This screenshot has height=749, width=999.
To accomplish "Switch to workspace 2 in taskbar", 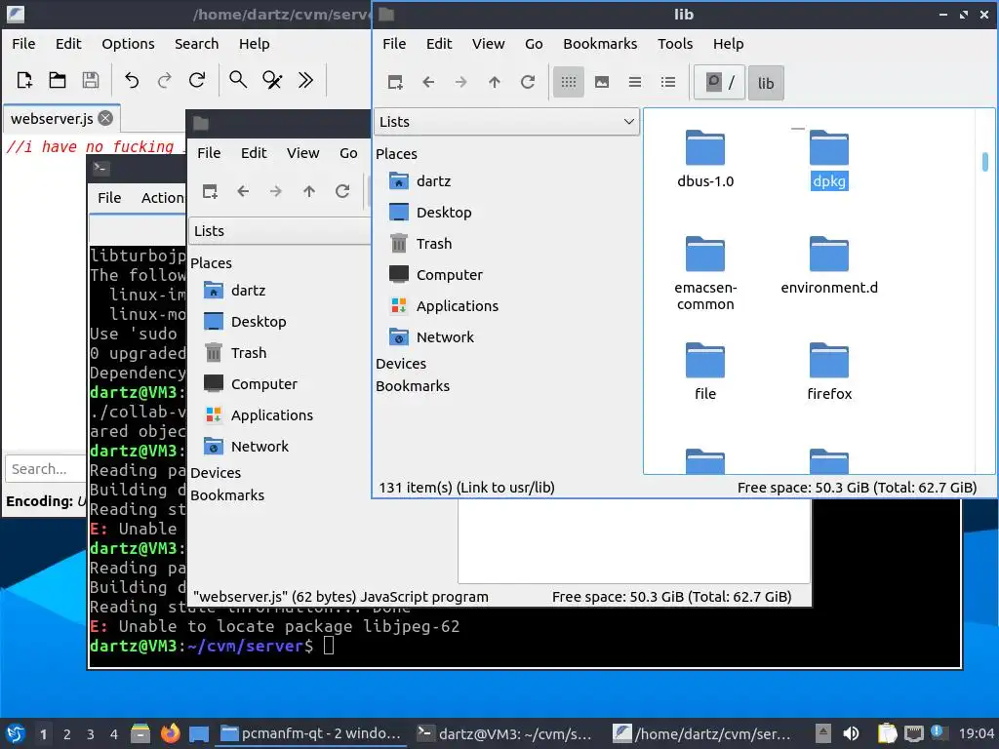I will coord(67,734).
